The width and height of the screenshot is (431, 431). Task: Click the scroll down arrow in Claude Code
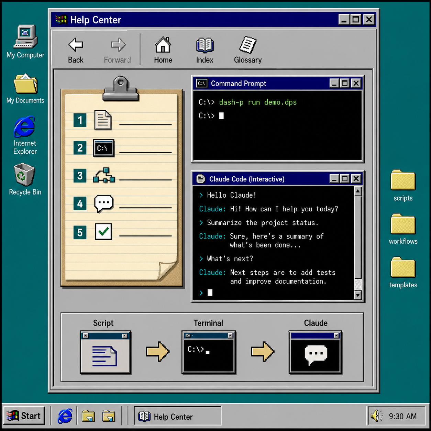click(358, 295)
